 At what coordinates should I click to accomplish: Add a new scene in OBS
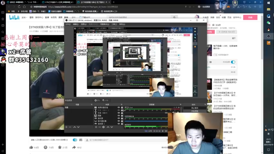click(x=66, y=127)
